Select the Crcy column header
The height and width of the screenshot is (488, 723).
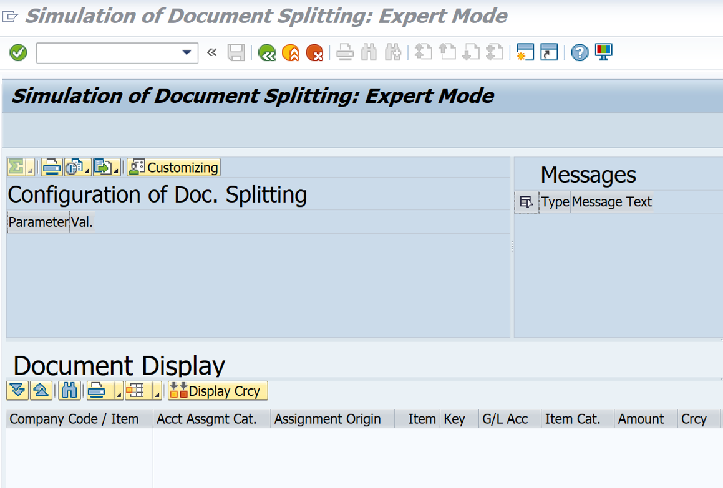coord(699,419)
